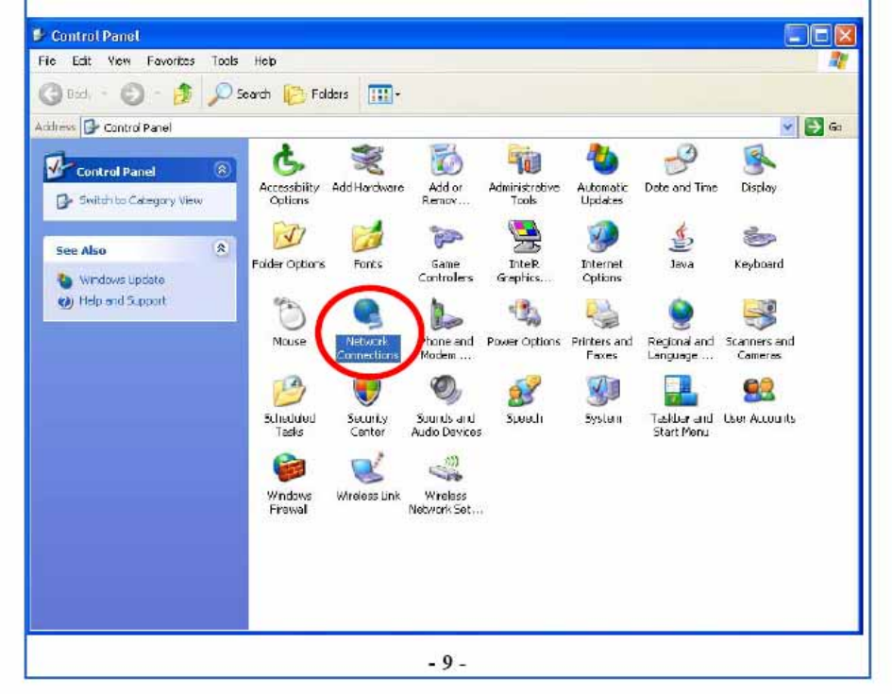
Task: Click the Address bar field
Action: point(439,127)
